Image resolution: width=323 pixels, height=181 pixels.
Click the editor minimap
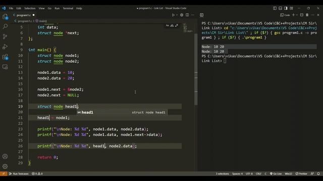click(188, 28)
